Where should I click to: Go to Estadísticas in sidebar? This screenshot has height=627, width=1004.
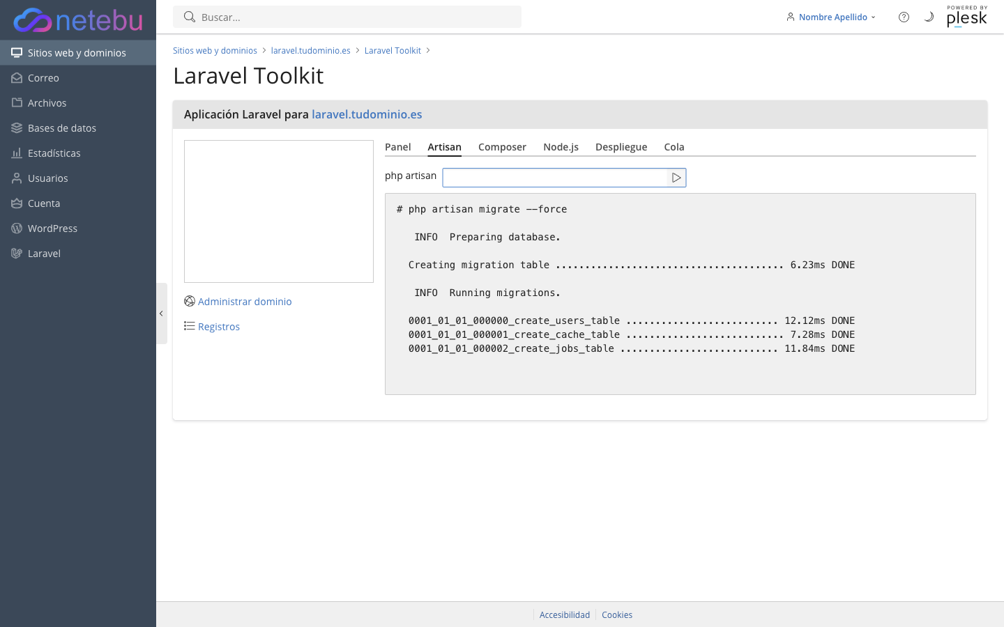point(78,153)
